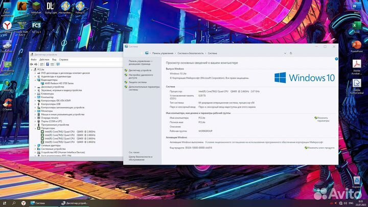
Task: Launch the Adobe Acrobat desktop shortcut
Action: (x=357, y=67)
